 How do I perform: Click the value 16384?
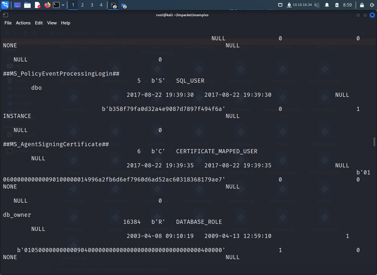(132, 222)
